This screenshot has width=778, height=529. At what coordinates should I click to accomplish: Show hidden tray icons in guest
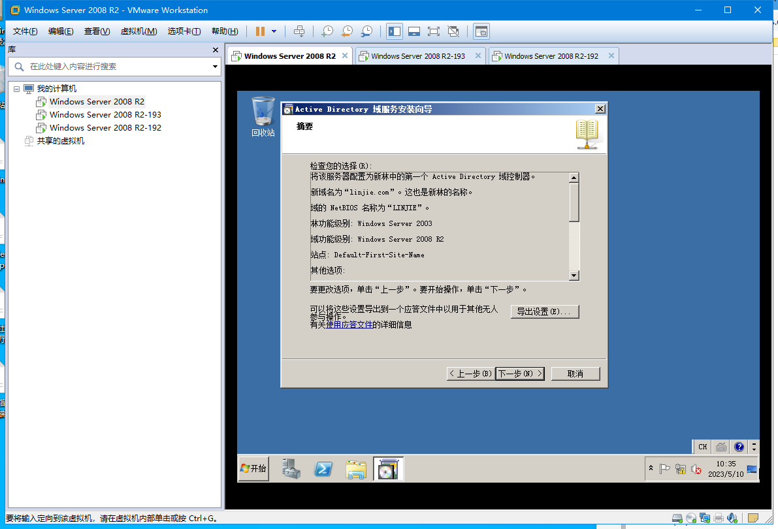(x=651, y=468)
